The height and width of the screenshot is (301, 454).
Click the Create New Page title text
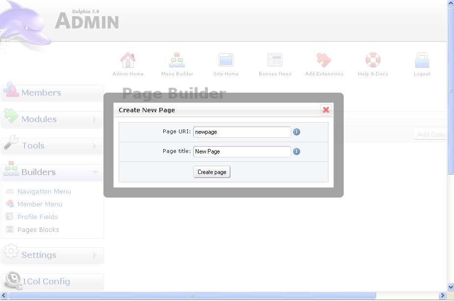(x=147, y=110)
